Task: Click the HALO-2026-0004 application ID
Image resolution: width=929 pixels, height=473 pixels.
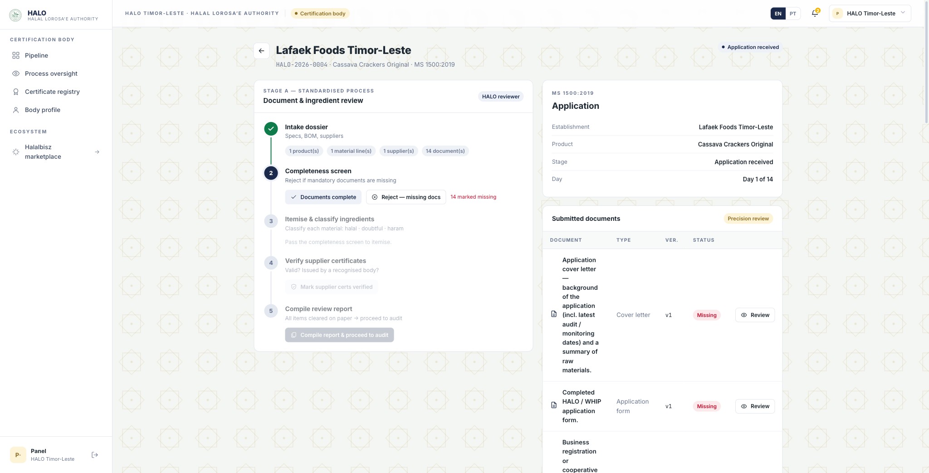Action: click(x=302, y=64)
